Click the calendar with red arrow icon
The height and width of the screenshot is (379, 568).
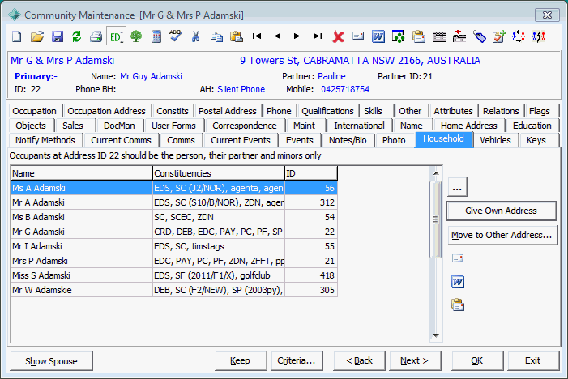click(459, 36)
